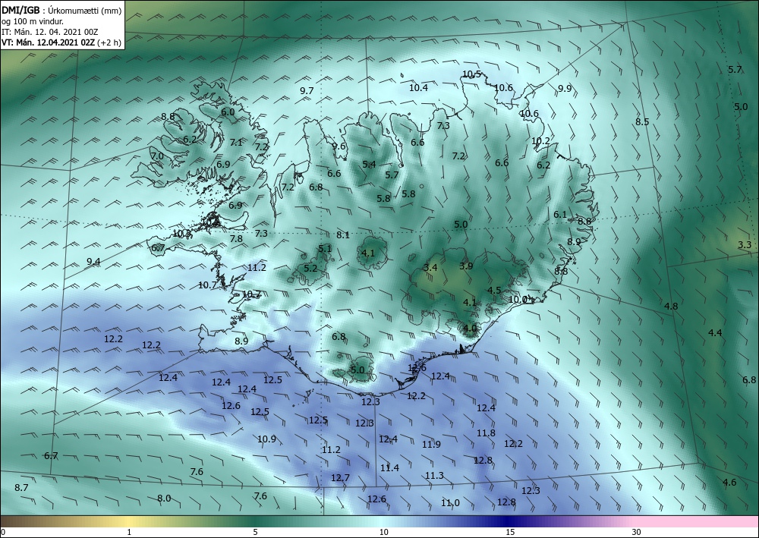Click the 9.9 value off the northeast coast
Viewport: 759px width, 538px height.
565,88
